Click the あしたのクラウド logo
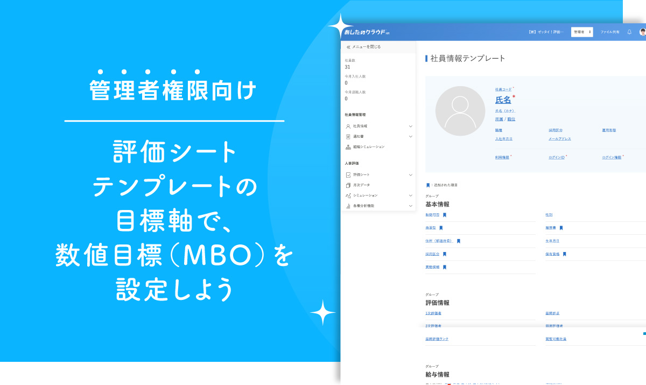This screenshot has height=385, width=646. coord(367,32)
